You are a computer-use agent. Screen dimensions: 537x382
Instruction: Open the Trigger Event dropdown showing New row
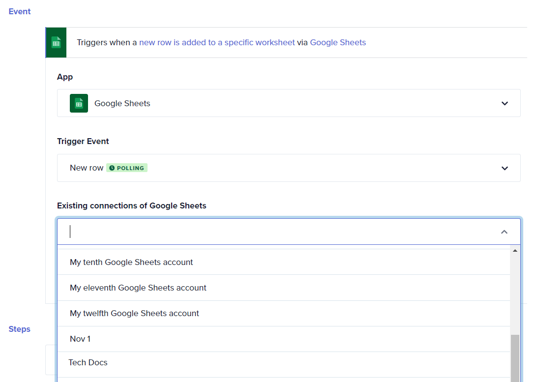tap(289, 168)
